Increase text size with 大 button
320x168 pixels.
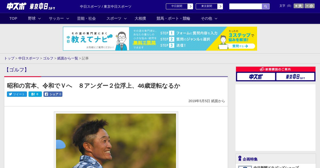299,6
